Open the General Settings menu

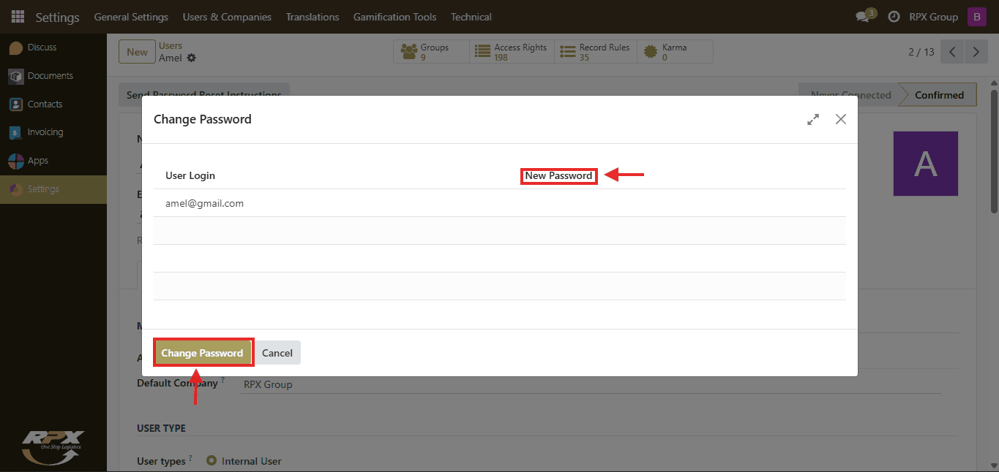131,17
